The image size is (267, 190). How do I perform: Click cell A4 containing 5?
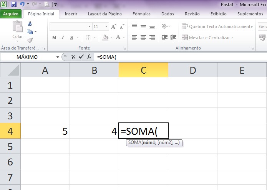pos(45,131)
